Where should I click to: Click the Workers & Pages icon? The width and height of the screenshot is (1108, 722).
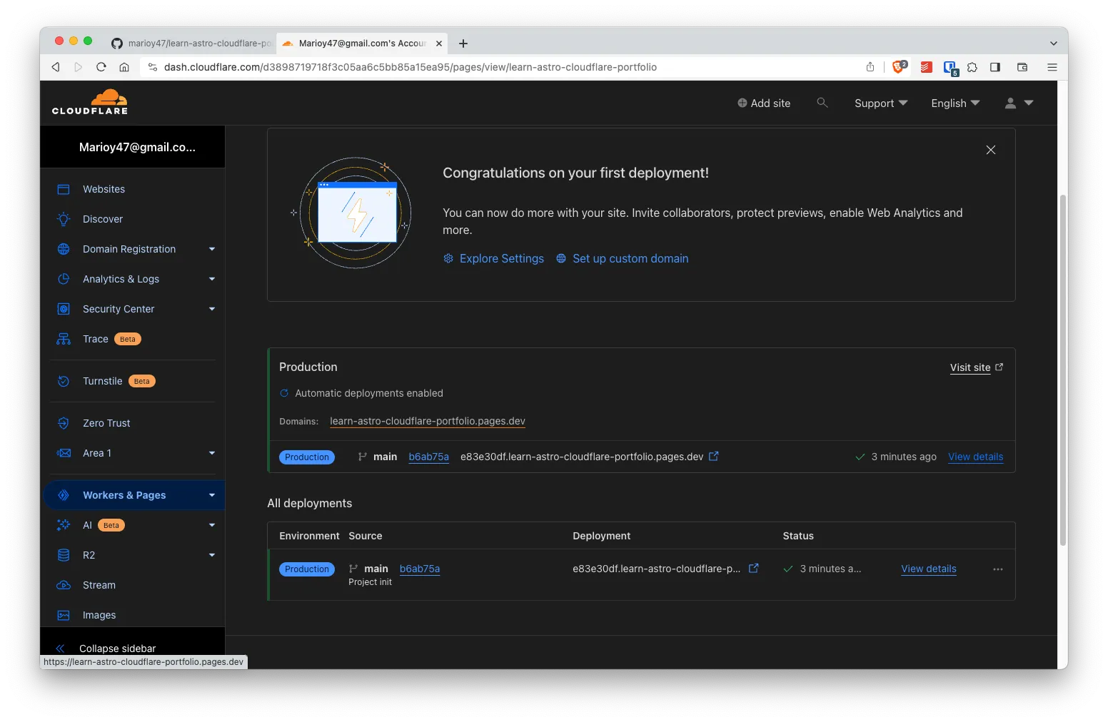64,495
